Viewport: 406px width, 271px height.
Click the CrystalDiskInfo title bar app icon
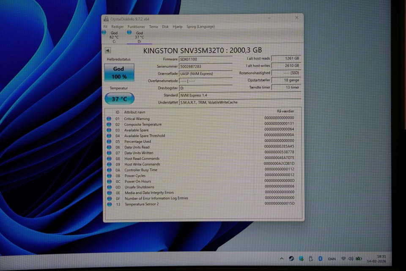pos(106,19)
